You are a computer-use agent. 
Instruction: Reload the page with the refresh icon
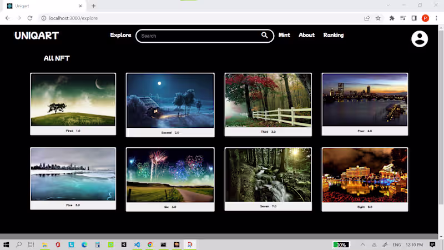coord(30,18)
